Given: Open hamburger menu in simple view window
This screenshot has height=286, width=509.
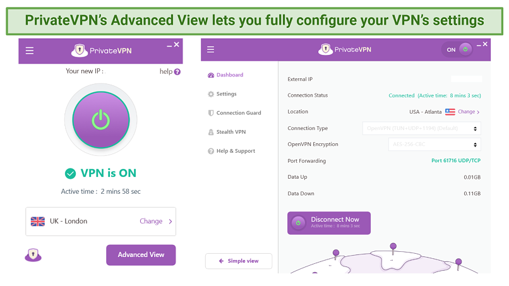Looking at the screenshot, I should click(x=30, y=51).
